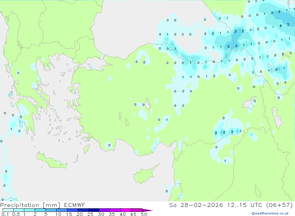Select the 5–10 mm blue legend swatch
Image resolution: width=295 pixels, height=216 pixels.
[x=51, y=210]
